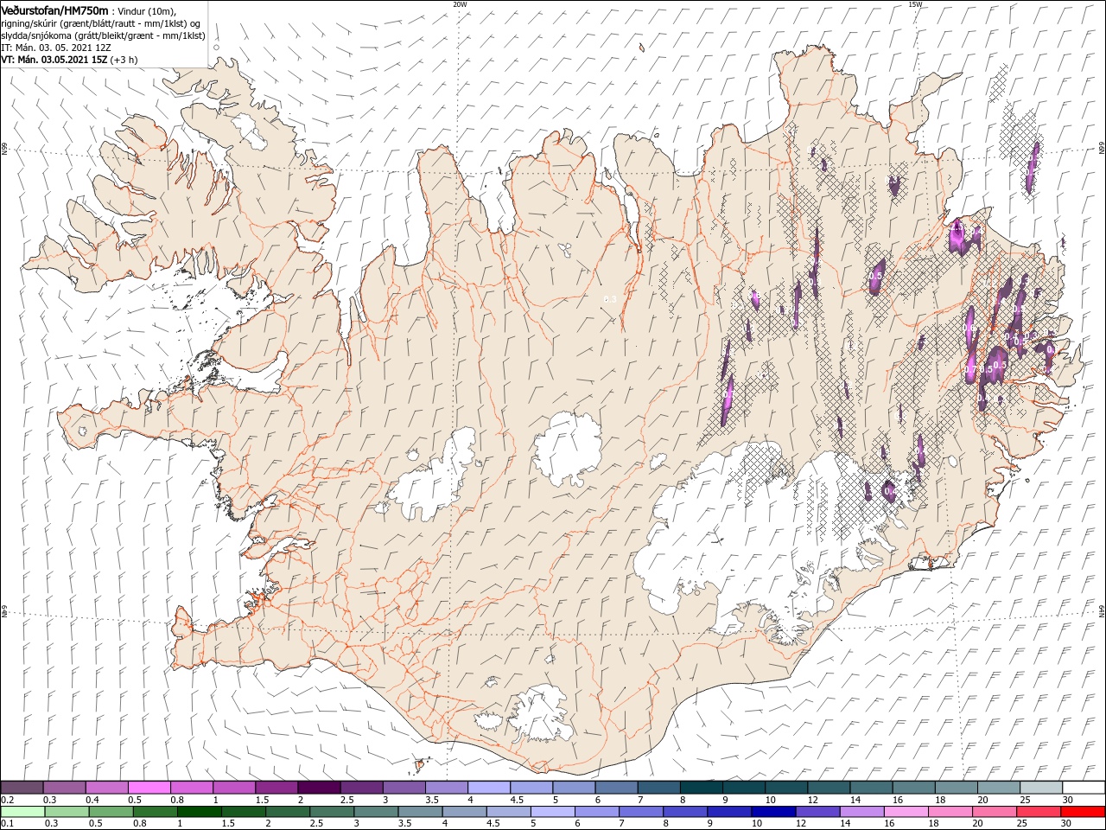Select the medium green 0.5 swatch in the lower legend
This screenshot has height=830, width=1106.
111,812
